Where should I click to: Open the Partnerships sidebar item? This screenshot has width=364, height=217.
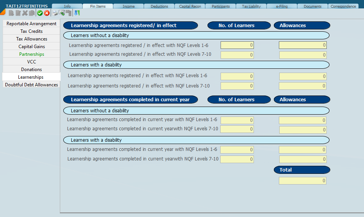tap(31, 54)
